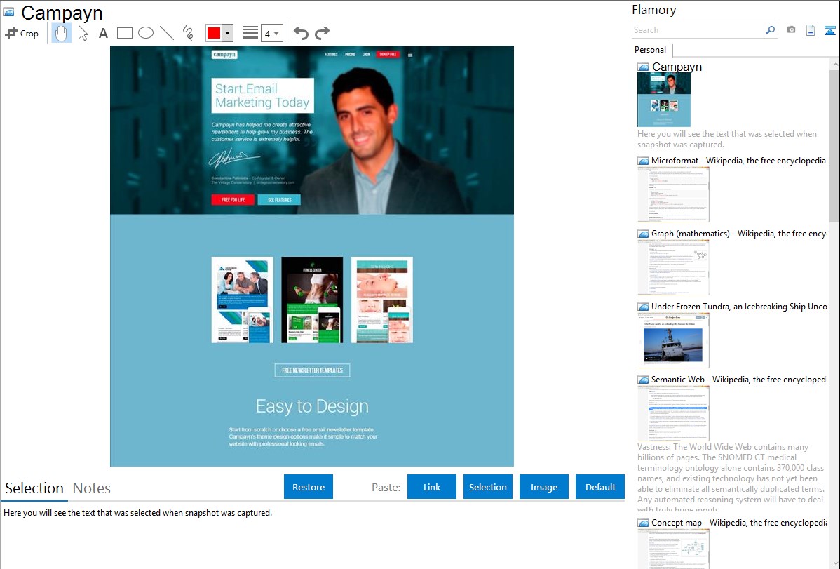Click the blue collapse arrow icon
The image size is (840, 569).
tap(829, 30)
